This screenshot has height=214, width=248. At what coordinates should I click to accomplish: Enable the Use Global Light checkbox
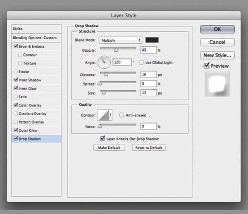(x=141, y=62)
